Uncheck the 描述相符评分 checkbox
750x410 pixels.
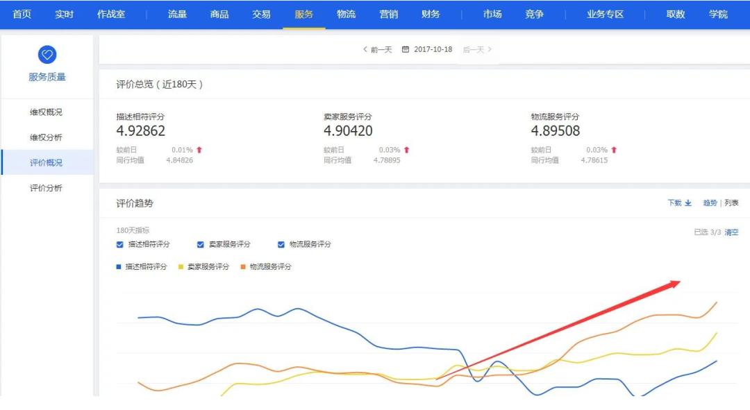(119, 244)
